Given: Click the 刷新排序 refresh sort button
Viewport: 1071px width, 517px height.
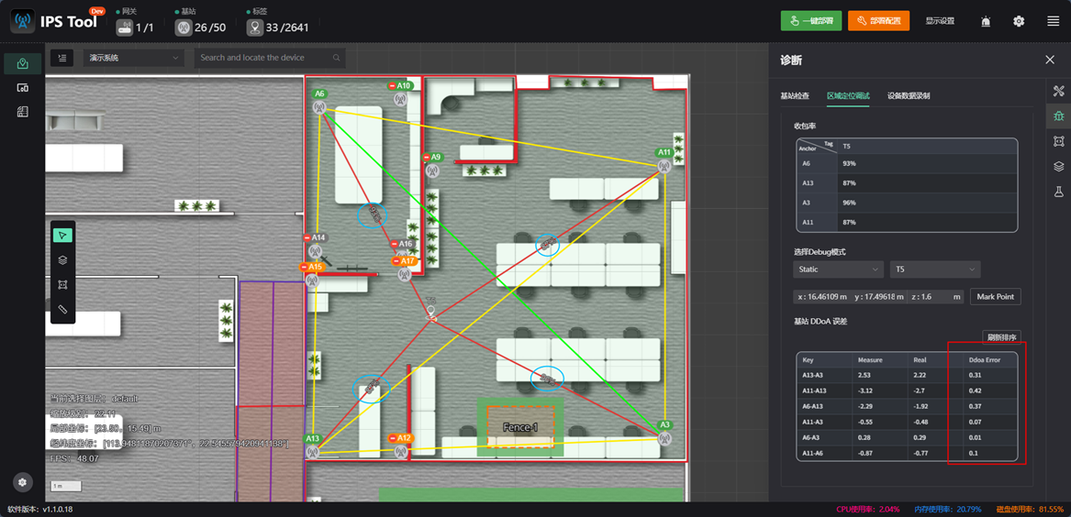Looking at the screenshot, I should (1002, 337).
